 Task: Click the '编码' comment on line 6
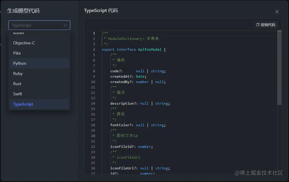click(119, 60)
